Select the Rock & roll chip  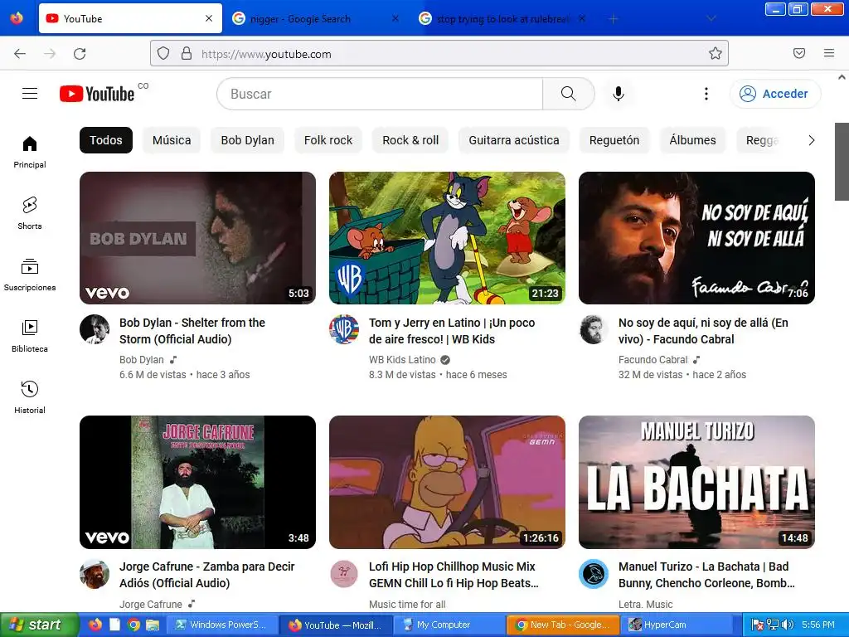tap(410, 140)
